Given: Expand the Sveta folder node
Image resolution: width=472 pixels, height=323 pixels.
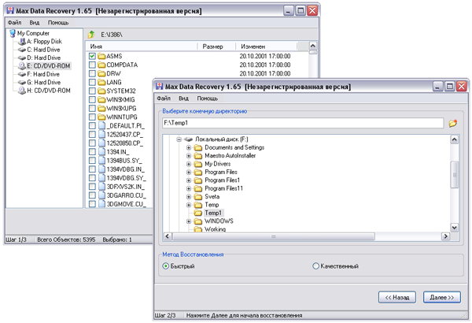Looking at the screenshot, I should (189, 197).
